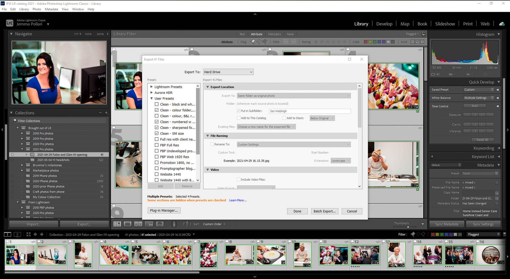Click the cloud sync status icon
The image size is (510, 279).
pos(502,24)
